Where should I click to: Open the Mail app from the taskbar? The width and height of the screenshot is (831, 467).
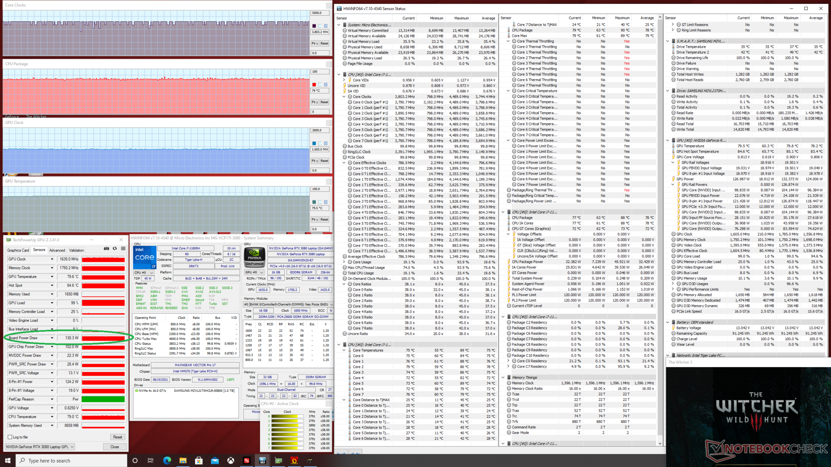coord(215,461)
